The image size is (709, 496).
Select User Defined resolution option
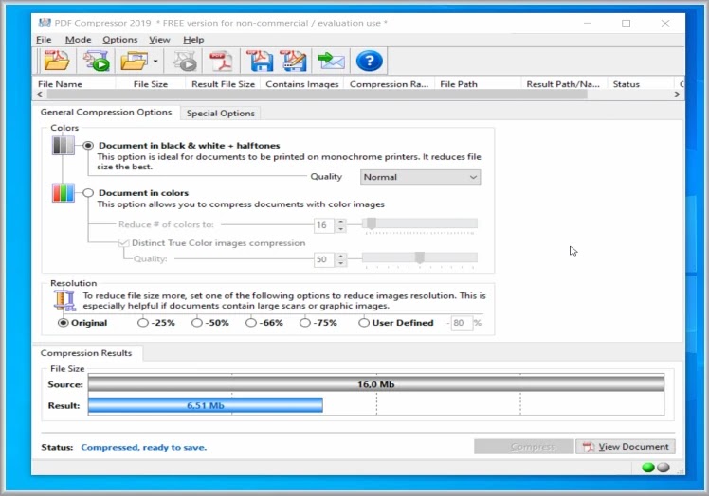coord(364,323)
